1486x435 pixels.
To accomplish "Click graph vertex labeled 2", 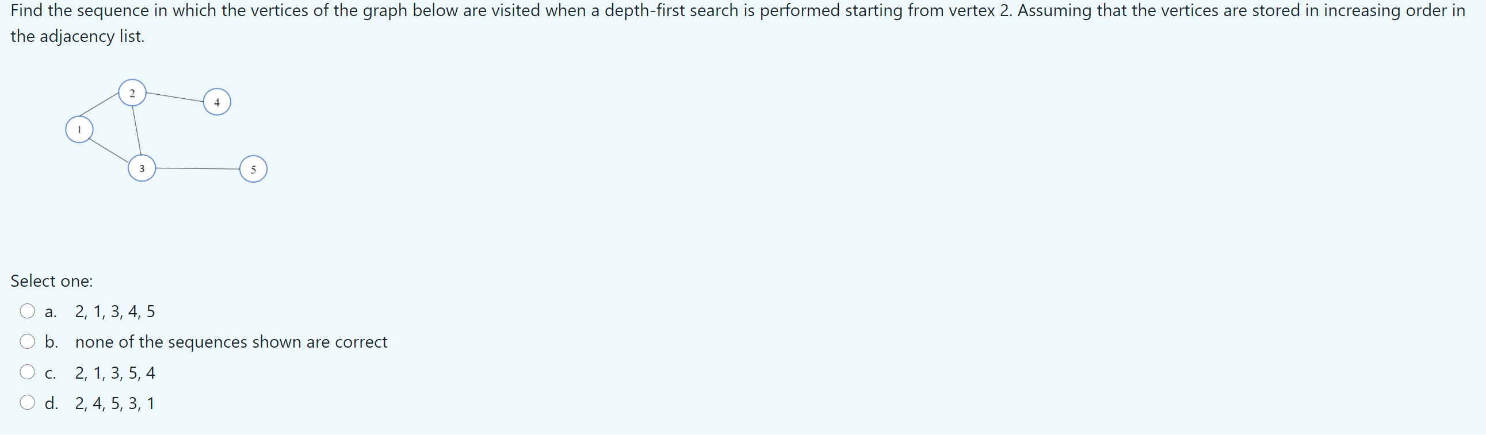I will tap(132, 93).
